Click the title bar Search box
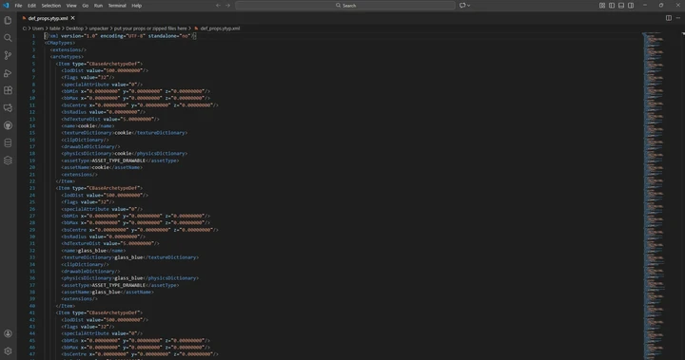 [x=345, y=6]
